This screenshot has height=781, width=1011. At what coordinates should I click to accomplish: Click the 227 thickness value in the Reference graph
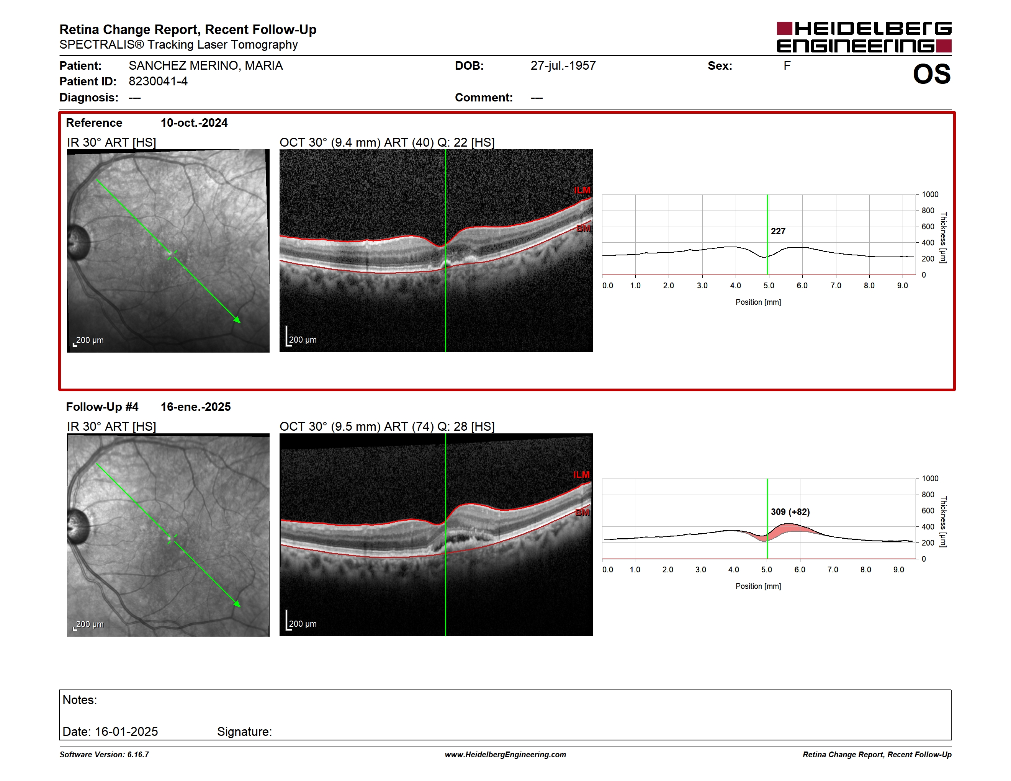point(778,231)
